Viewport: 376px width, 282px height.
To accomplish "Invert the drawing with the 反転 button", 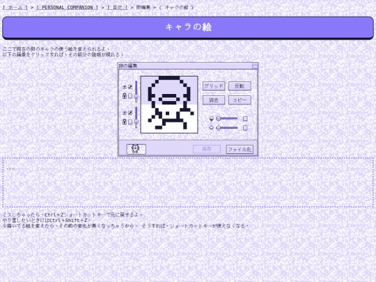I will (240, 86).
